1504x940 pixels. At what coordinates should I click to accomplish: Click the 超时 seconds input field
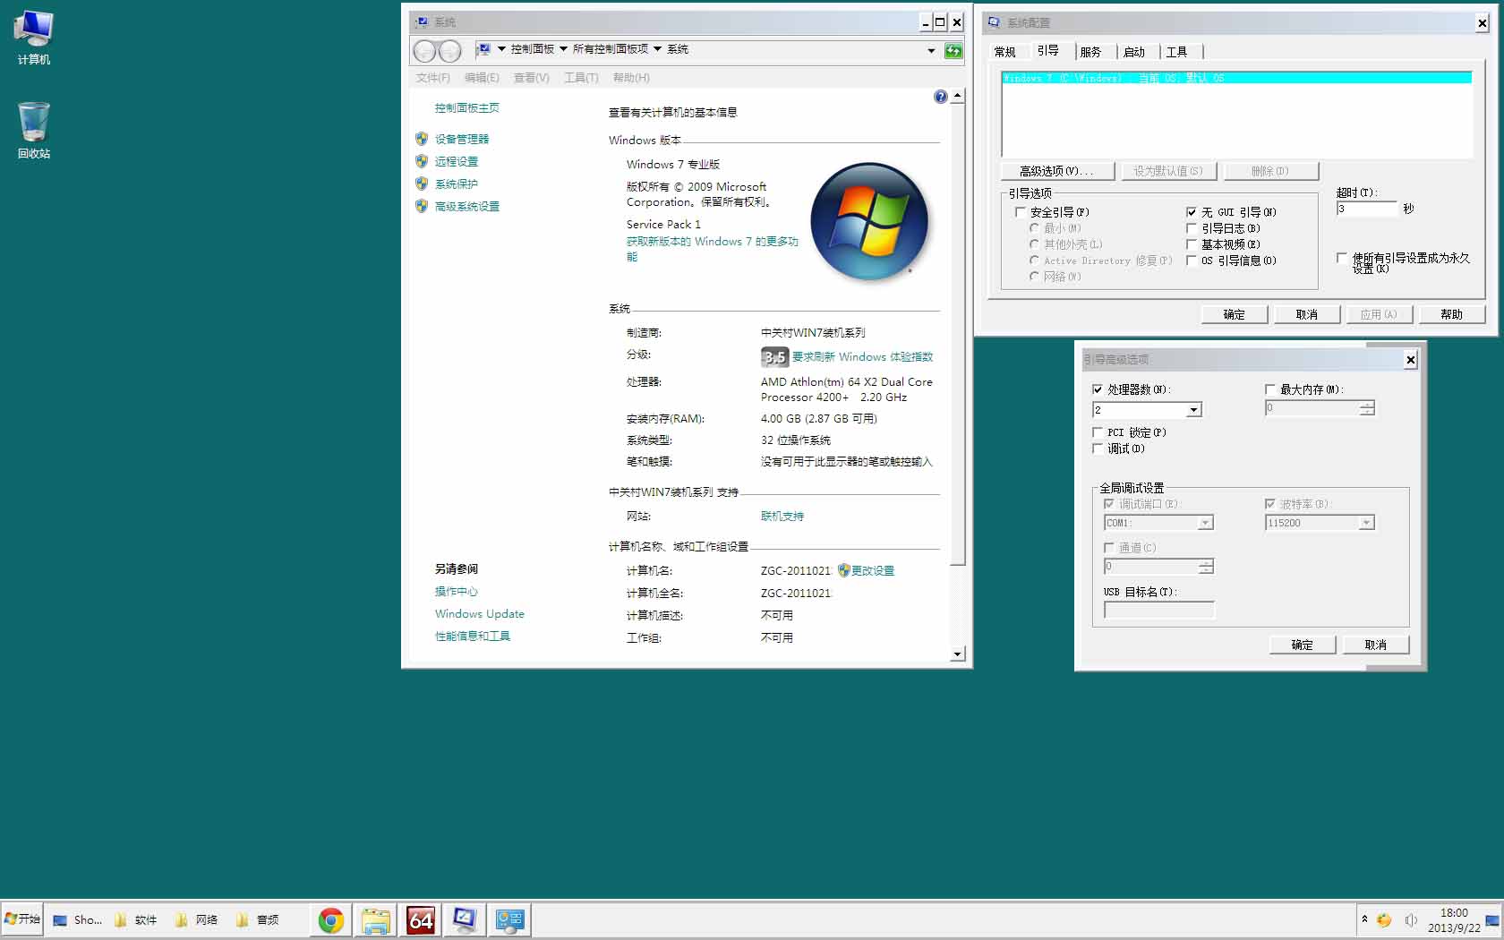pyautogui.click(x=1367, y=209)
